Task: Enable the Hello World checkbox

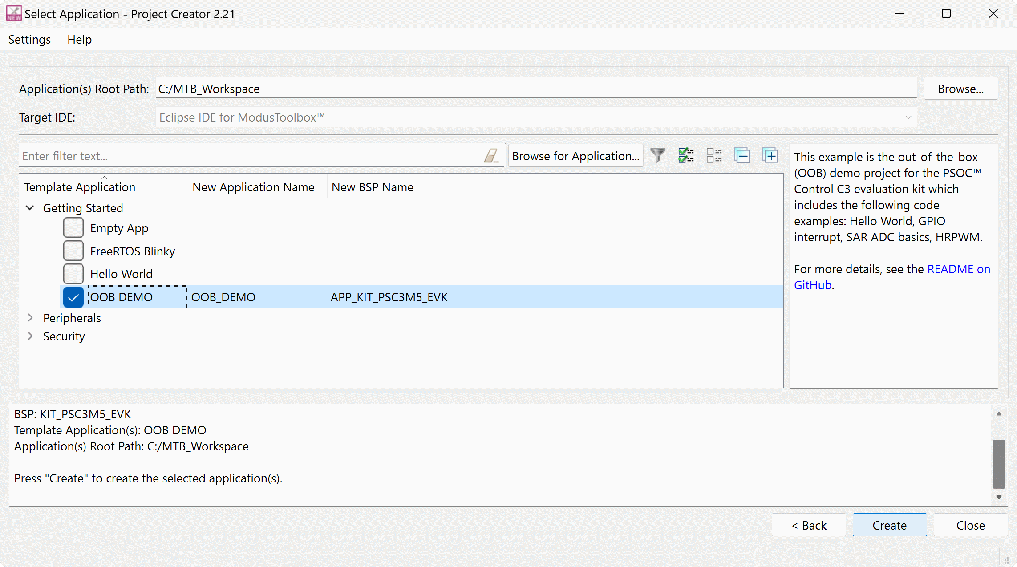Action: point(73,274)
